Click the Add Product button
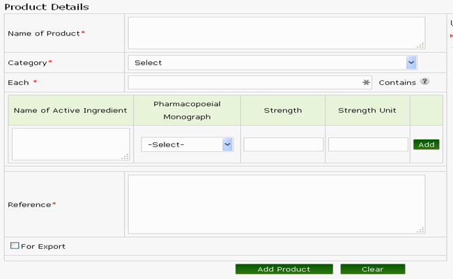 (284, 269)
